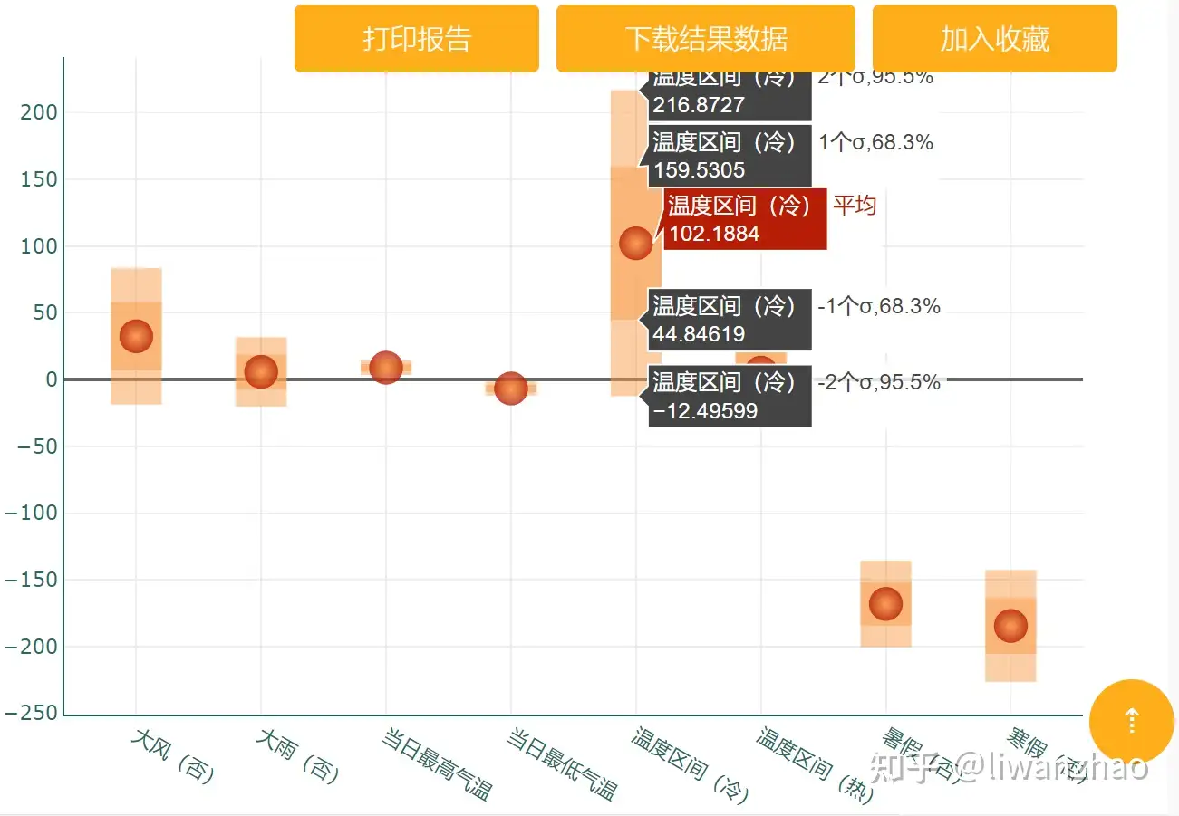
Task: Click the orange scroll-to-top arrow button
Action: (1131, 721)
